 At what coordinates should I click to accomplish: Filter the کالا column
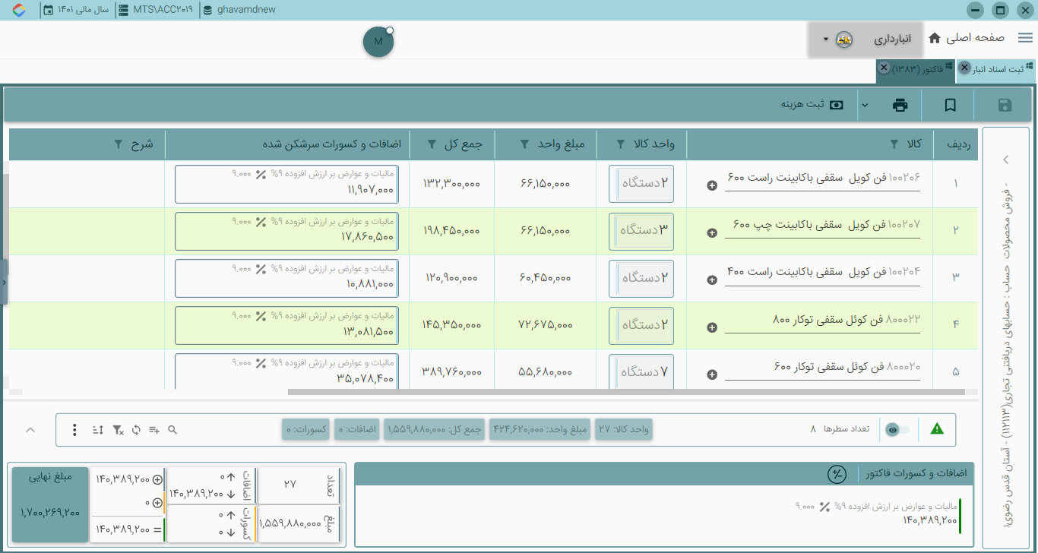[895, 144]
